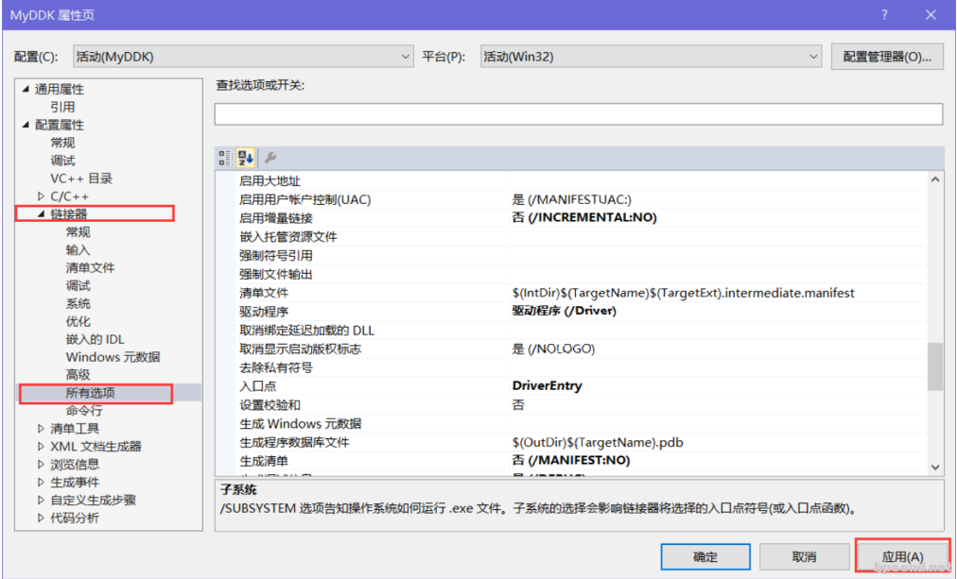Select Windows 元数据 tree item

[x=113, y=357]
